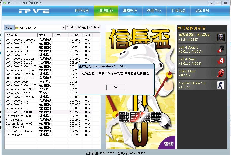Viewport: 231px width, 155px height.
Task: Select the Left 4 Dead 2 Versus 02 row
Action: tap(41, 67)
